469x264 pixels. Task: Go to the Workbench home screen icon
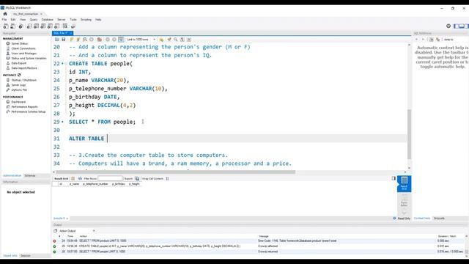tap(5, 14)
